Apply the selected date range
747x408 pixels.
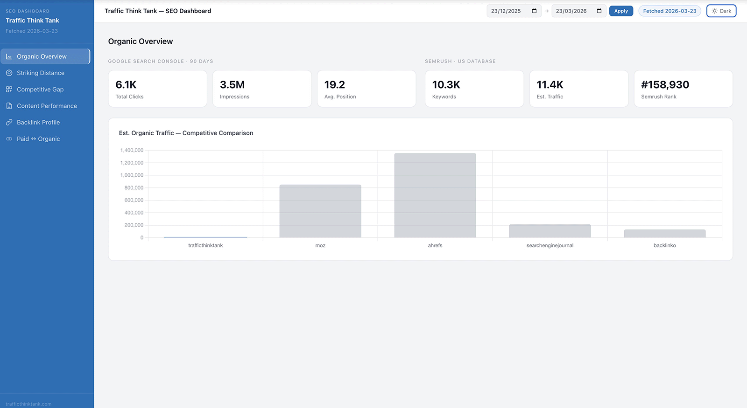click(621, 11)
